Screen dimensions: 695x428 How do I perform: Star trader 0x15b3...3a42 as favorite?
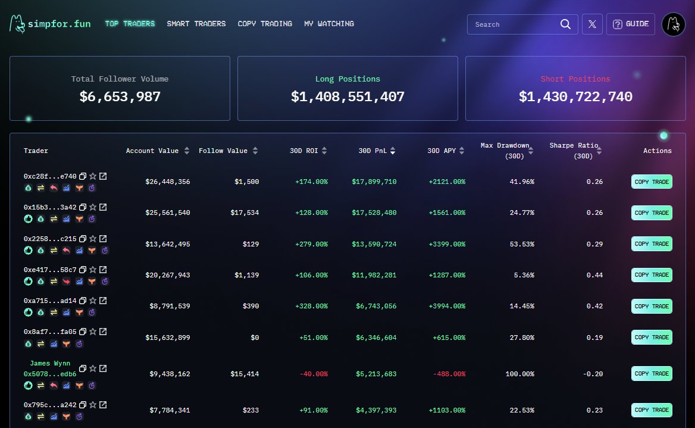pos(93,207)
